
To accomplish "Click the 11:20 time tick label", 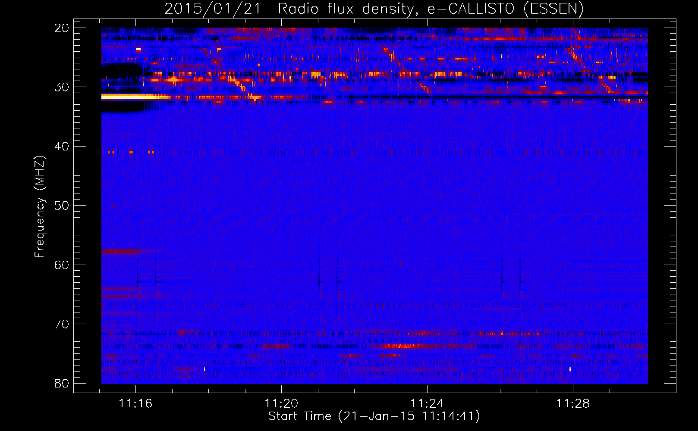I will tap(281, 404).
